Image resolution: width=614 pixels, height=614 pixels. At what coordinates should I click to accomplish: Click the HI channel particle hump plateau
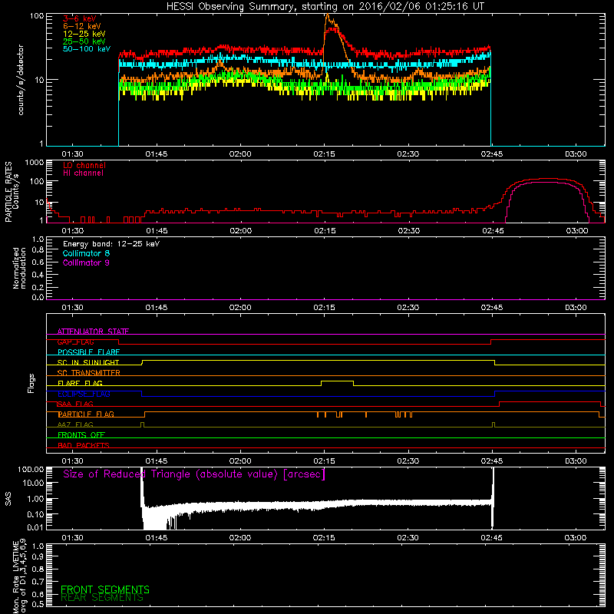point(547,183)
